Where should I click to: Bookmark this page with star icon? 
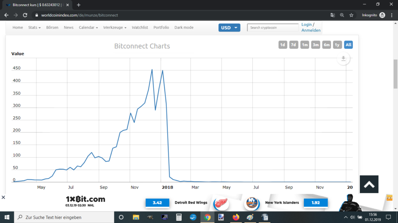pos(351,15)
